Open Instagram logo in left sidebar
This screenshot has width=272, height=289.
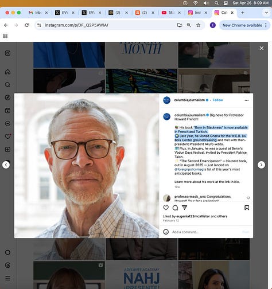(x=7, y=53)
